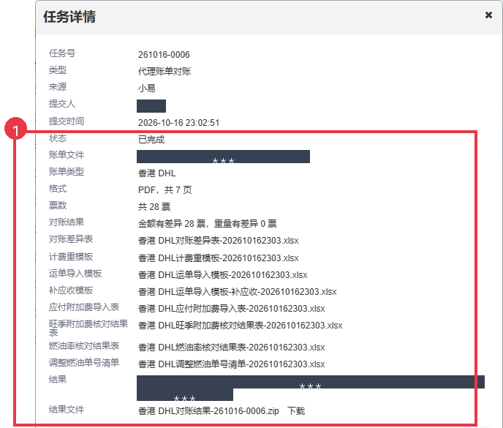The image size is (503, 428).
Task: Click 香港 DHL对账结果-261016-0006.zip file name
Action: (208, 410)
